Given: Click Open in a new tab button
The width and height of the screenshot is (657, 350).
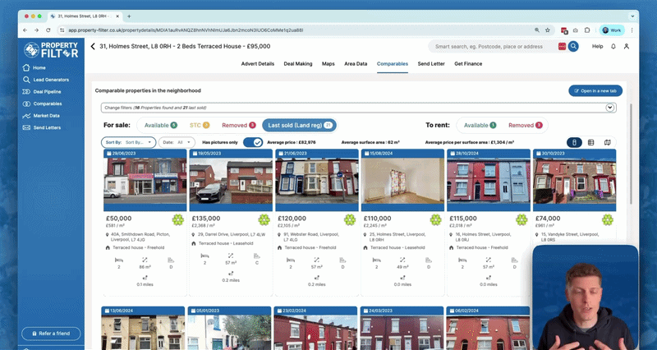Looking at the screenshot, I should pos(595,91).
